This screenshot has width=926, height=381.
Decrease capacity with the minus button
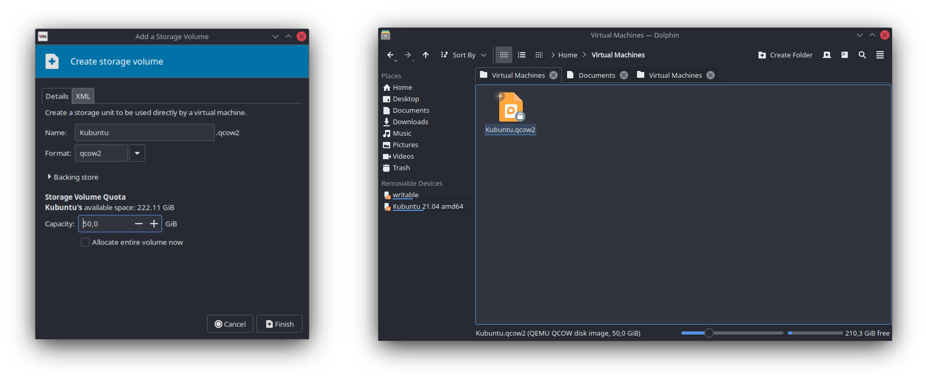click(139, 224)
